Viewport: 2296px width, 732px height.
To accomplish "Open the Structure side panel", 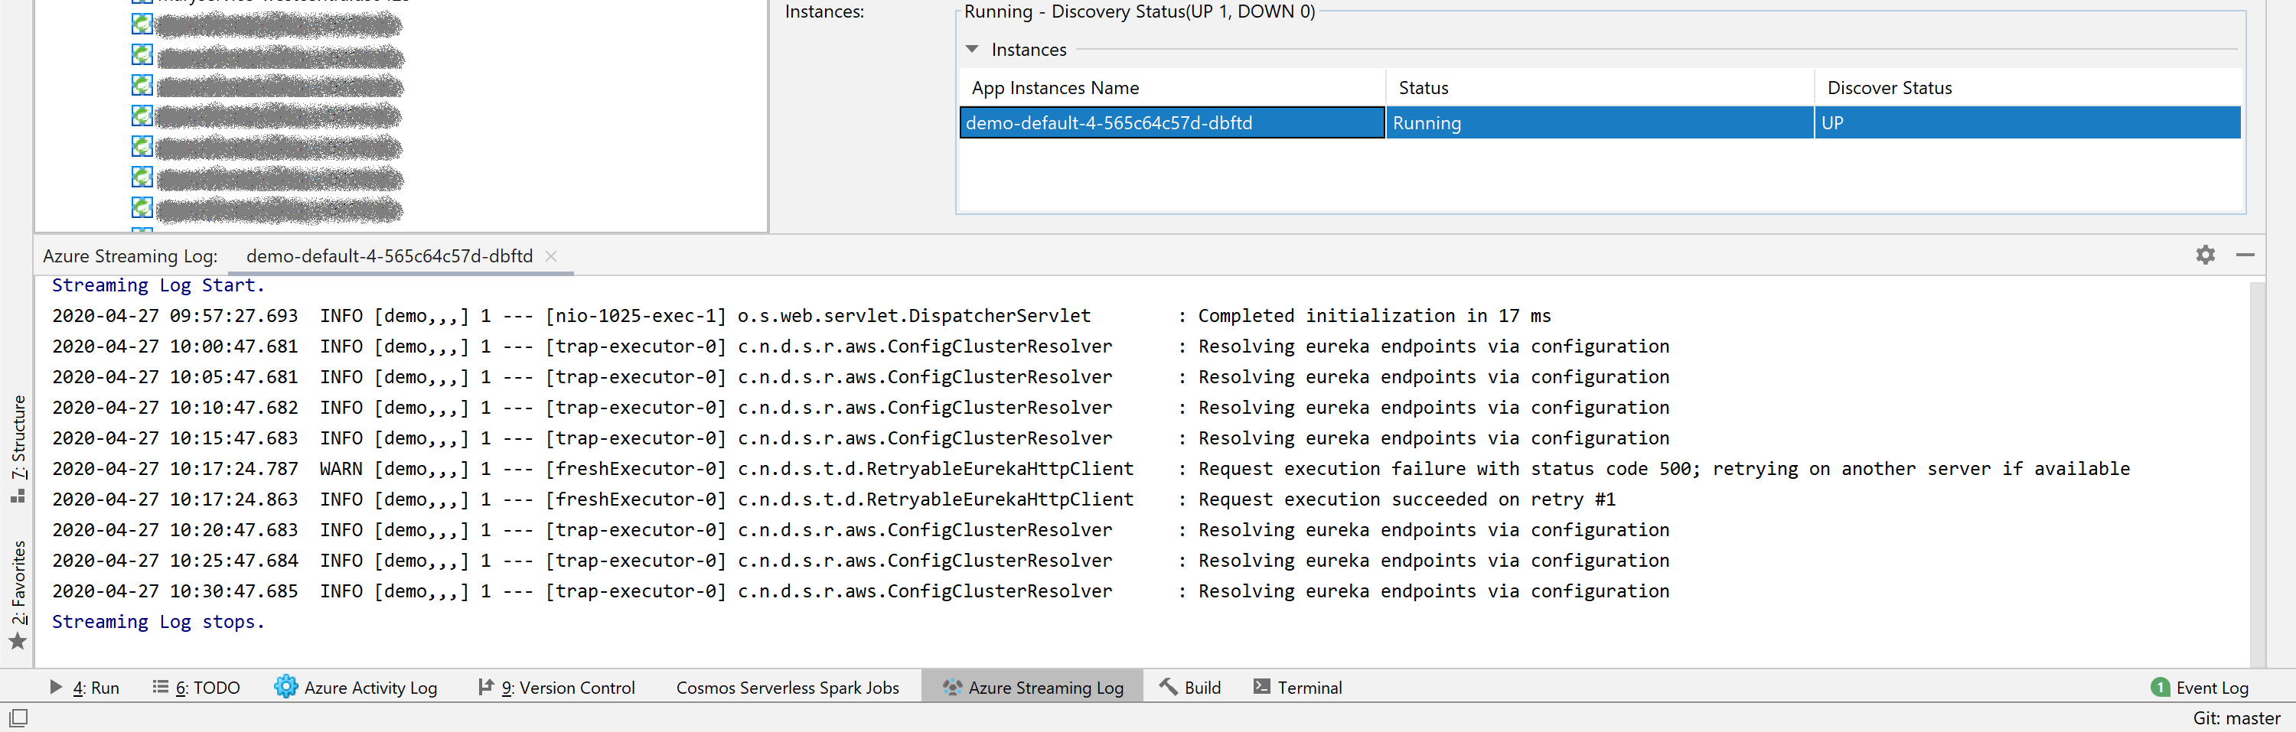I will (x=18, y=448).
